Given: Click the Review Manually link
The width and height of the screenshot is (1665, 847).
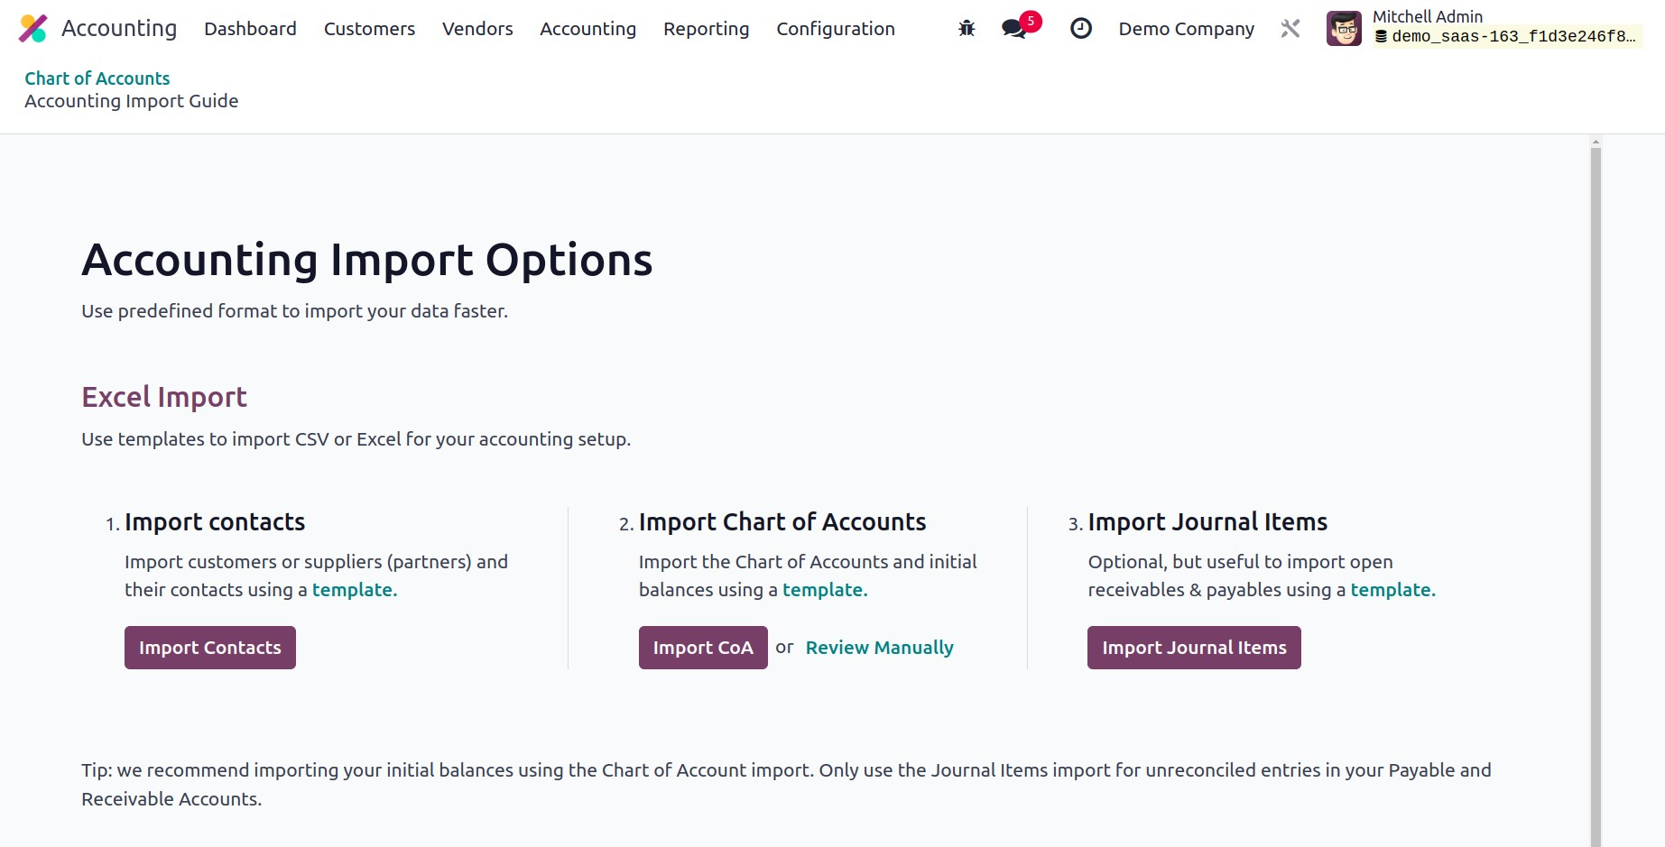Looking at the screenshot, I should point(879,648).
